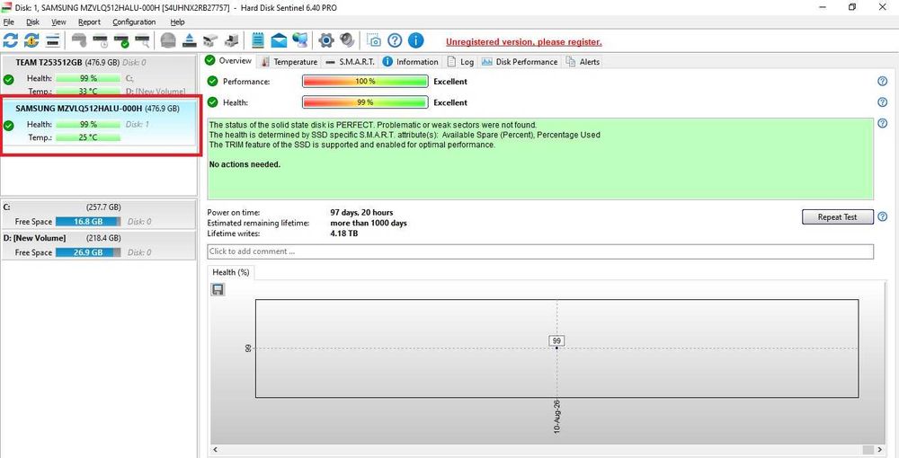Click the two grey drives toolbar icon
Viewport: 899px width, 458px height.
(x=210, y=40)
